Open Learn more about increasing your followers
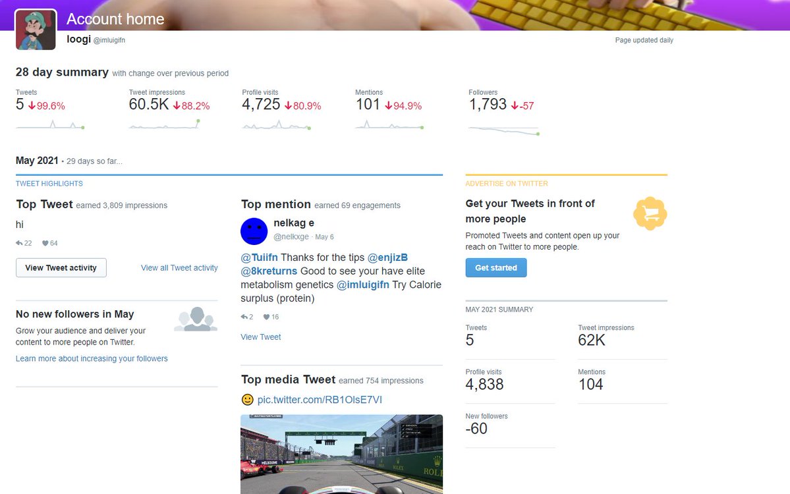The height and width of the screenshot is (494, 790). 92,358
